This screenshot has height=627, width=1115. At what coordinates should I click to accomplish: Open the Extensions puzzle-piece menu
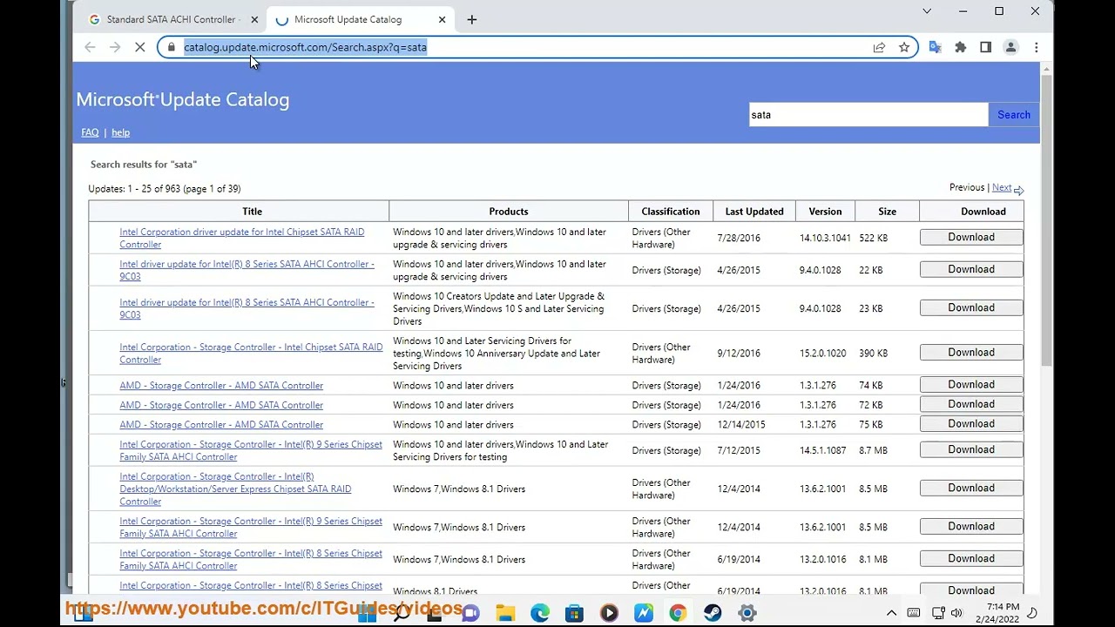960,47
